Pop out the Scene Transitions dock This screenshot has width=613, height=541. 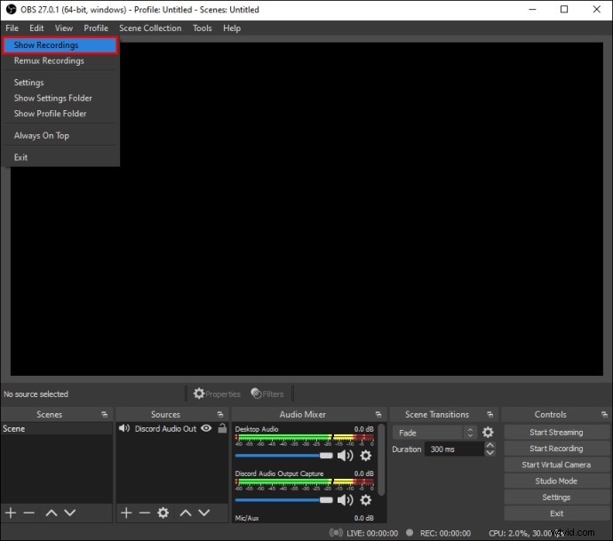[490, 414]
